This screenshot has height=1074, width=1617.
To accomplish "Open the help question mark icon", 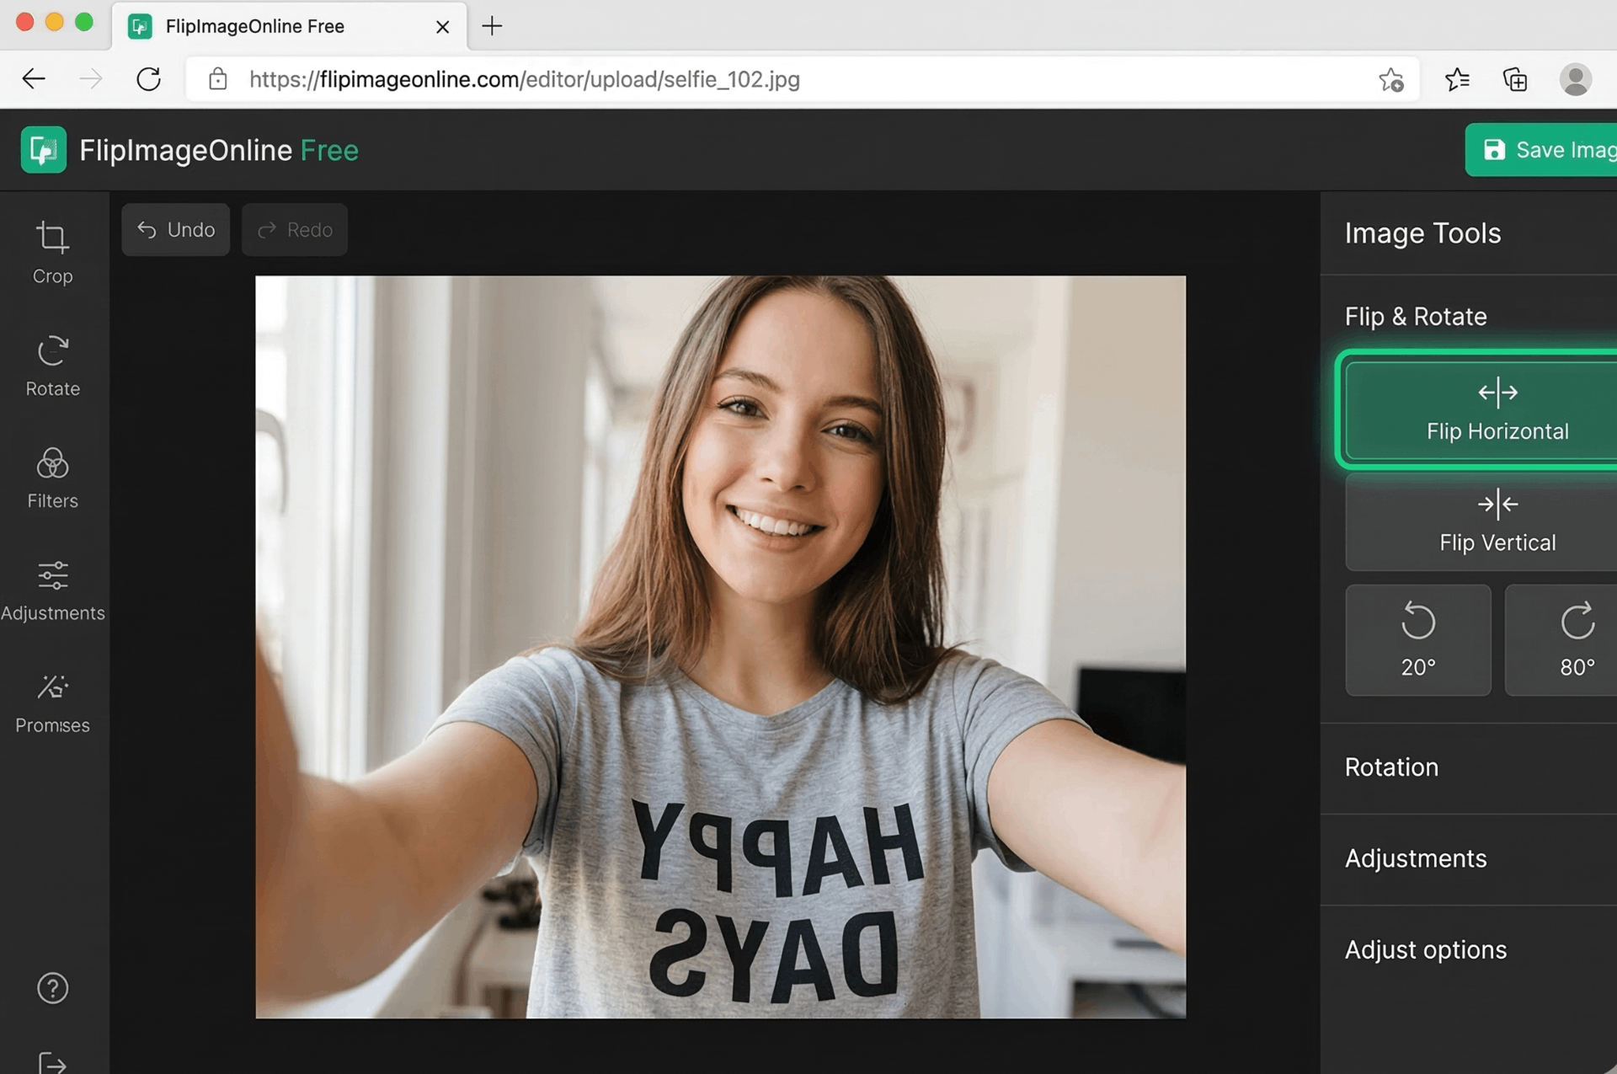I will (52, 988).
